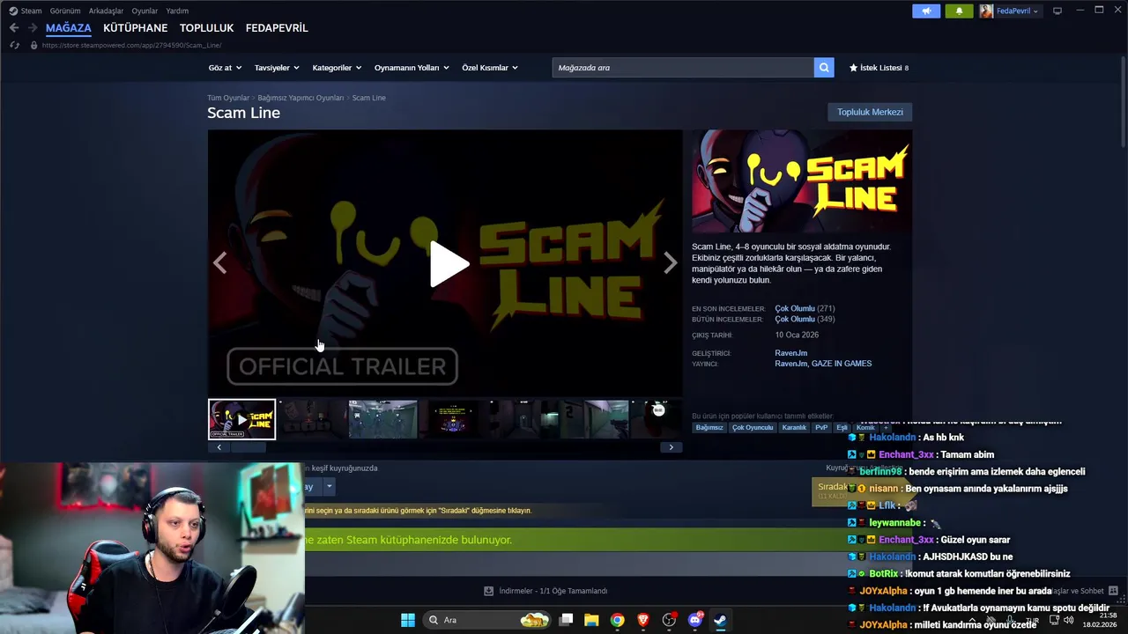
Task: Open the notifications bell
Action: (x=959, y=11)
